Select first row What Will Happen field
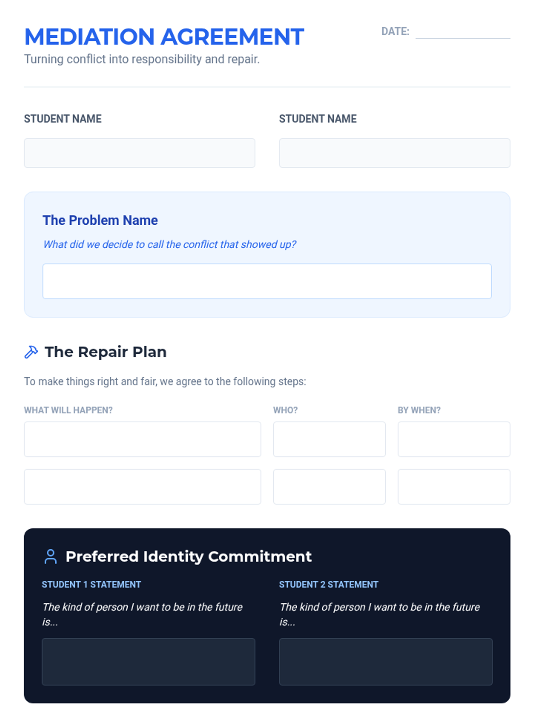This screenshot has height=712, width=534. 142,439
